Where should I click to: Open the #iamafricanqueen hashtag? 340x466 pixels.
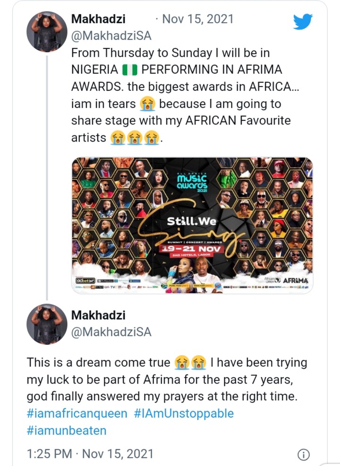[77, 413]
